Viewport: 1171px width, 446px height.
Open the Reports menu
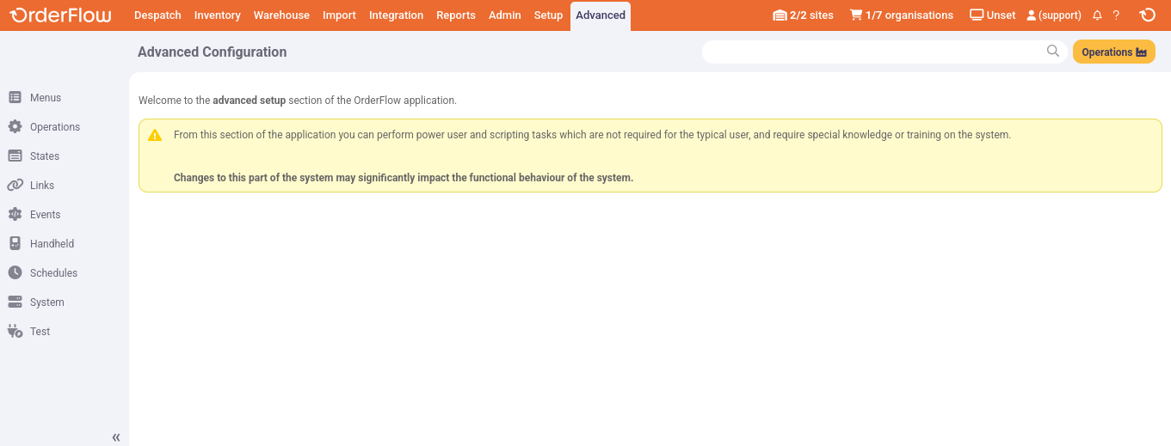click(456, 15)
